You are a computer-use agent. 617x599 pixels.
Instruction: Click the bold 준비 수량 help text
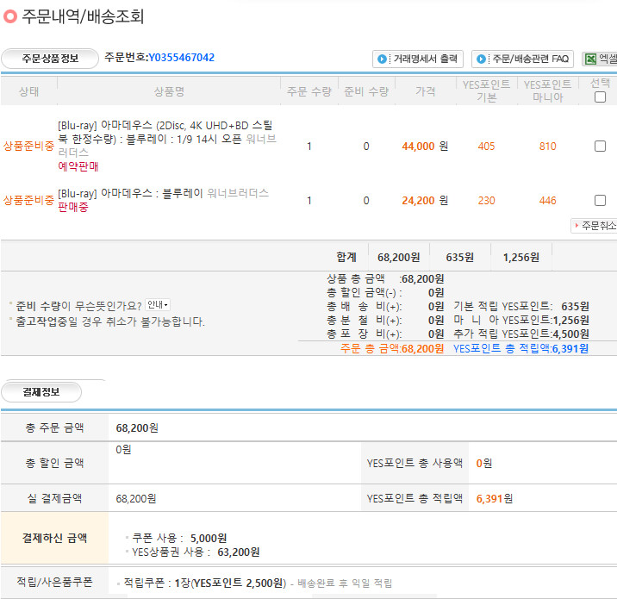(37, 305)
